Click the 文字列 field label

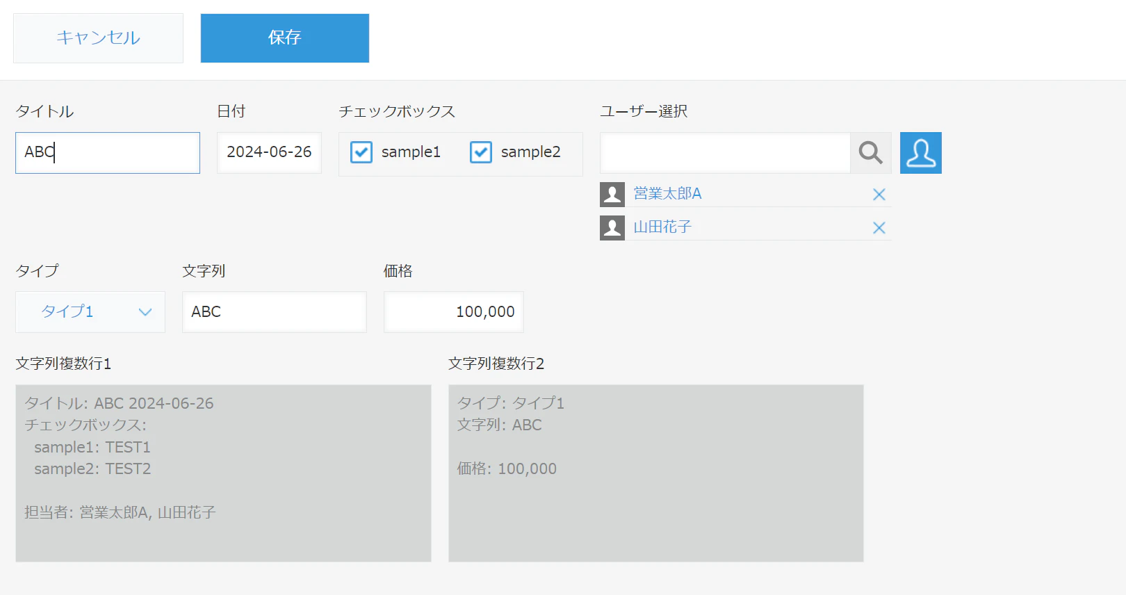[204, 271]
